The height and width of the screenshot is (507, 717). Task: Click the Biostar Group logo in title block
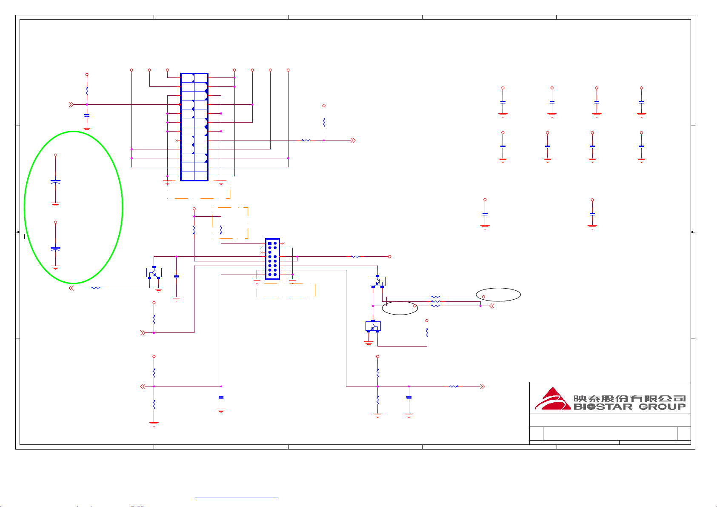pyautogui.click(x=610, y=399)
